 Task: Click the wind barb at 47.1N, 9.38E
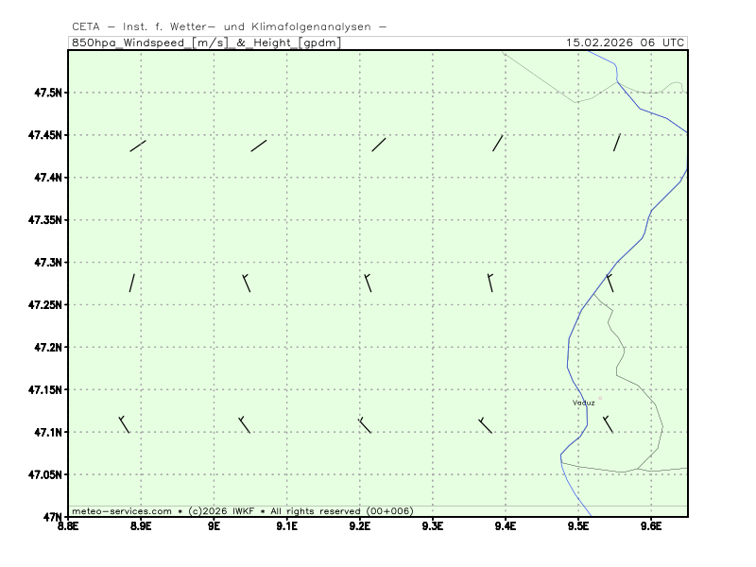pyautogui.click(x=486, y=424)
